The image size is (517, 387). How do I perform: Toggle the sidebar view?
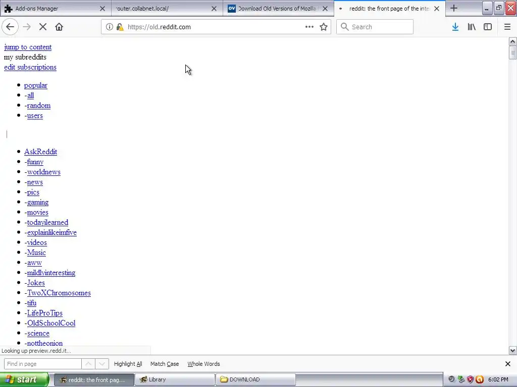point(488,27)
